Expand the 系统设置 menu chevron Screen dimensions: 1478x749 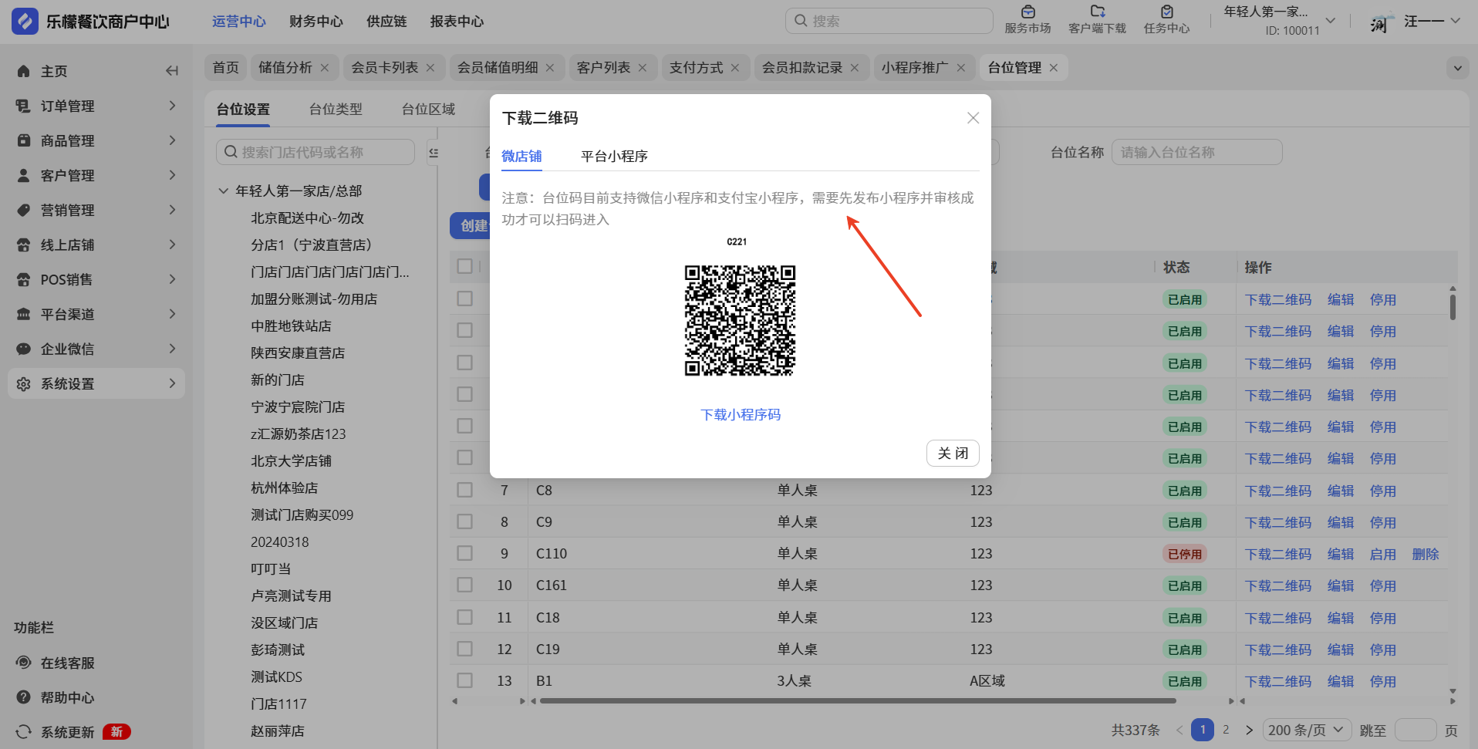(x=172, y=383)
